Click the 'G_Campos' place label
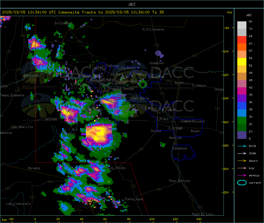 coord(199,86)
